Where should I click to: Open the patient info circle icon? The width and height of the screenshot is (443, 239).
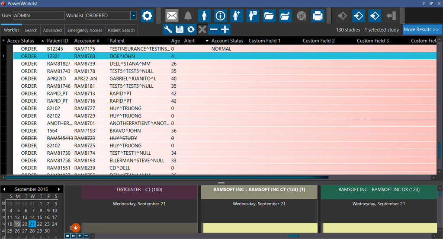[220, 16]
